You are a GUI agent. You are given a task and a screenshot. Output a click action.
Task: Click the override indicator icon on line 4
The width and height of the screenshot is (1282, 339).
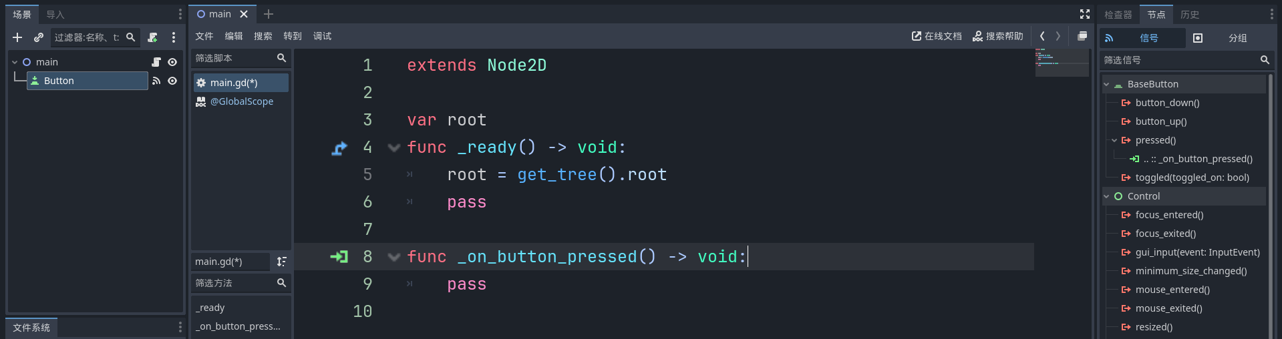click(x=339, y=148)
